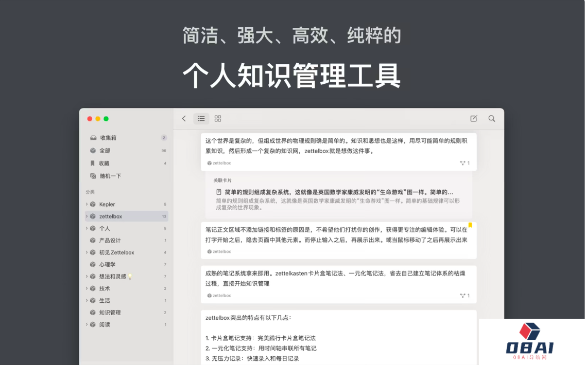Open 初见 Zettelbox category
The image size is (585, 365).
tap(116, 252)
